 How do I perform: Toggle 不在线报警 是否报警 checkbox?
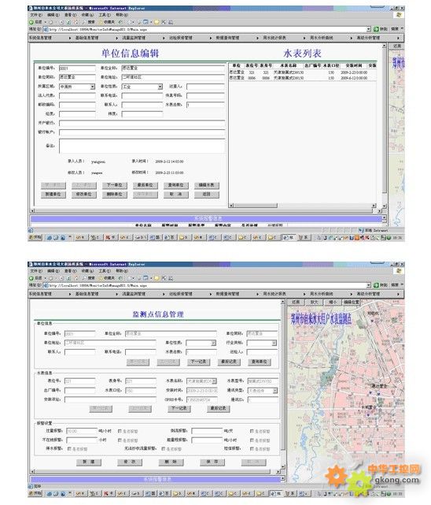coord(120,440)
